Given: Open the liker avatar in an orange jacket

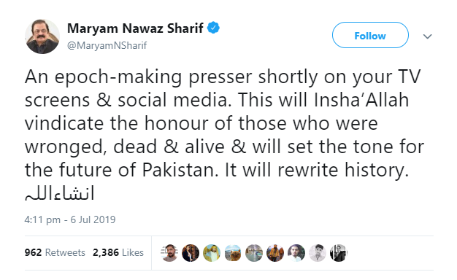Looking at the screenshot, I should coord(275,252).
